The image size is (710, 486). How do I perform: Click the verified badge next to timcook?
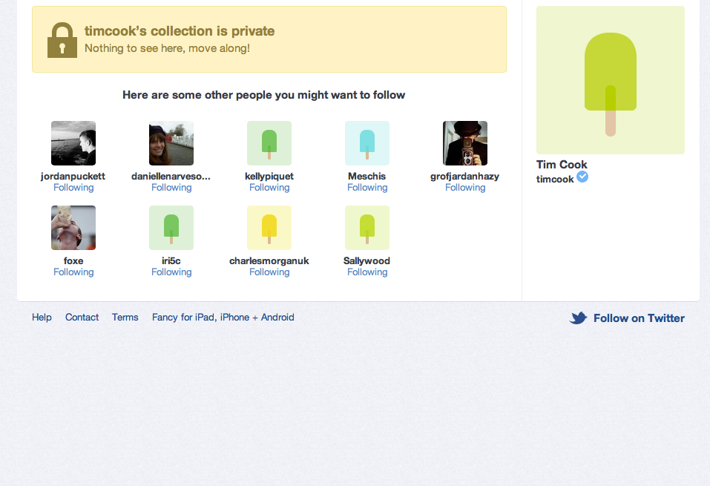click(582, 177)
